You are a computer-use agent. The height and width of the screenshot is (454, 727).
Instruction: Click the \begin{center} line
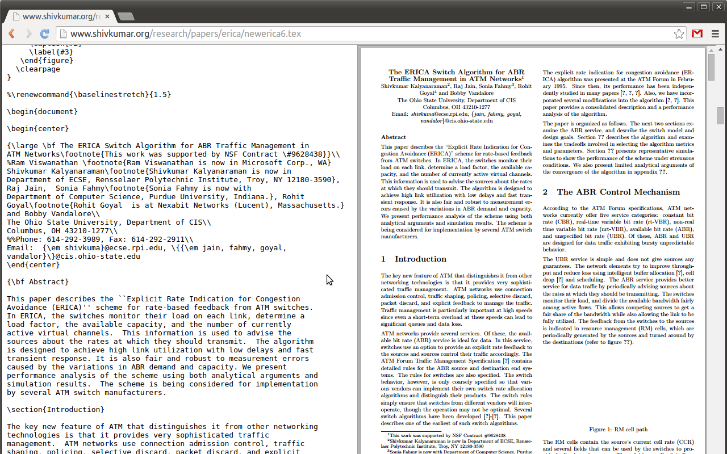pos(37,129)
